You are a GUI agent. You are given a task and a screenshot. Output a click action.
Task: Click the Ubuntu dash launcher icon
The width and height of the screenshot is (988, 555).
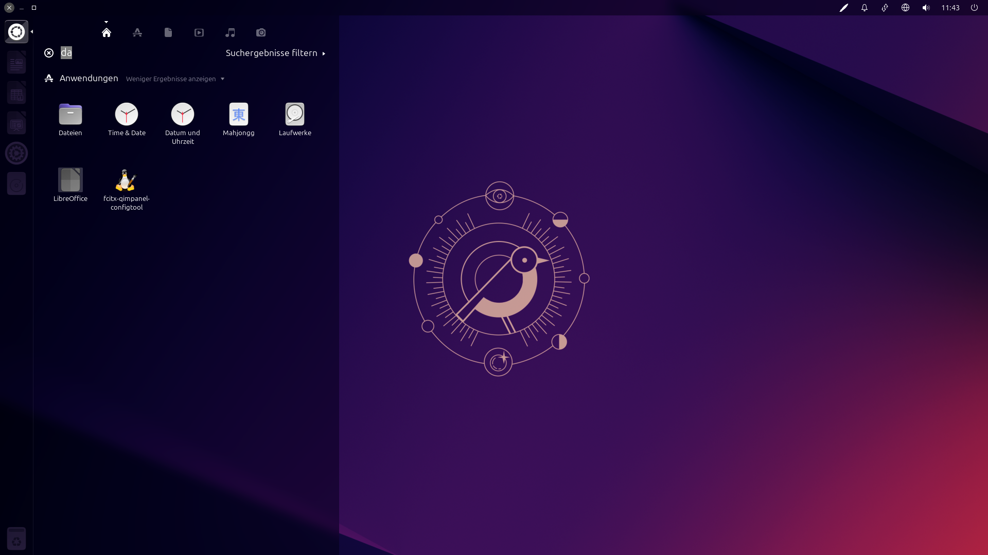[16, 32]
